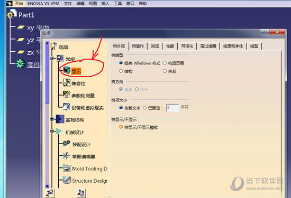Click options tree scrollbar down arrow
The height and width of the screenshot is (198, 291).
pyautogui.click(x=47, y=186)
